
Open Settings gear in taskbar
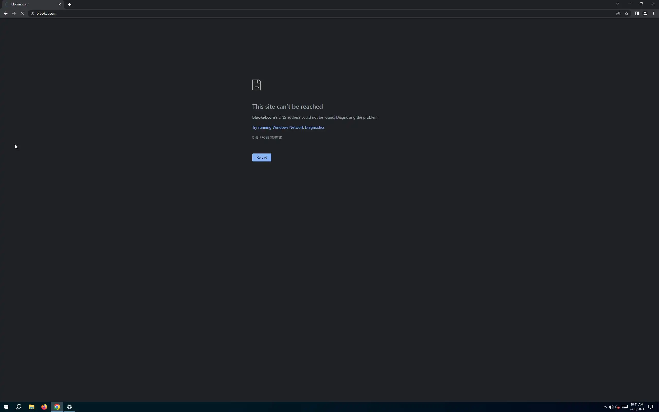(x=70, y=407)
